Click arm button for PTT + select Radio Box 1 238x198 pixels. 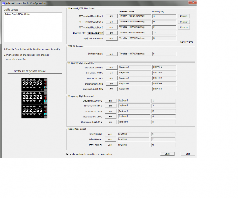(x=111, y=16)
